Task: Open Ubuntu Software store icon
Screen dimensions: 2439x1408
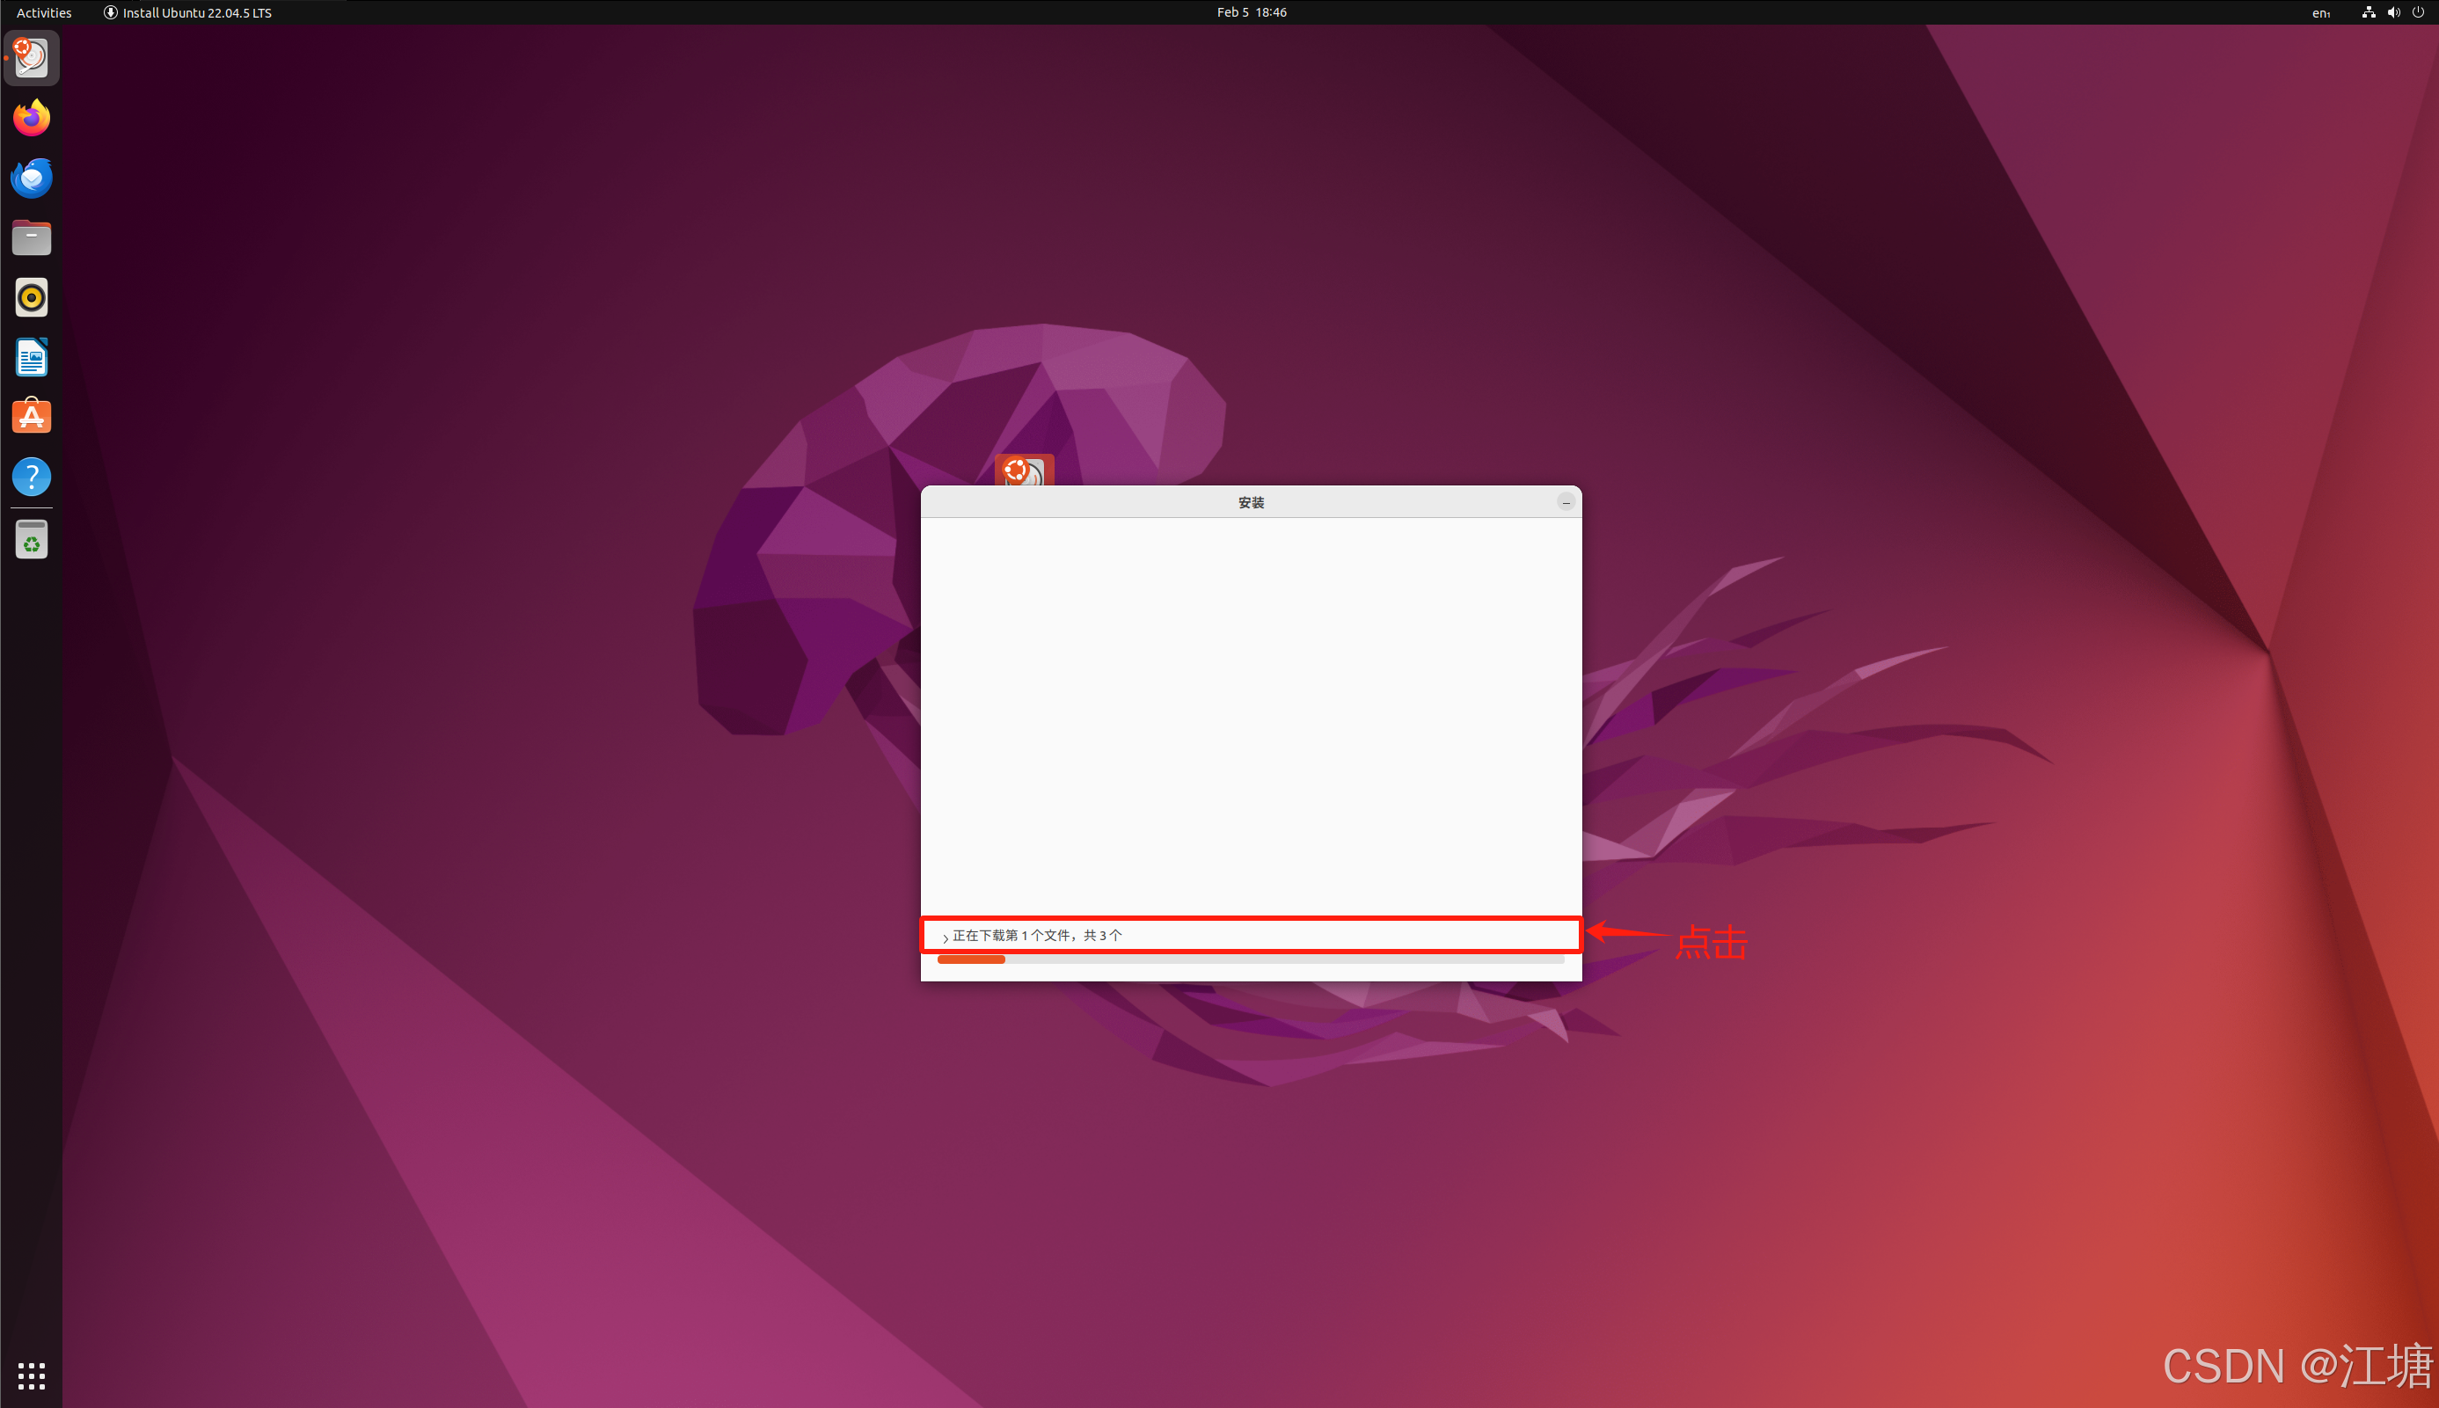Action: coord(31,417)
